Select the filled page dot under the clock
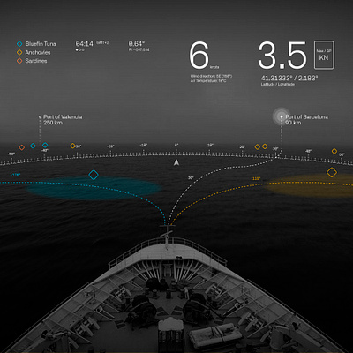 click(x=77, y=50)
